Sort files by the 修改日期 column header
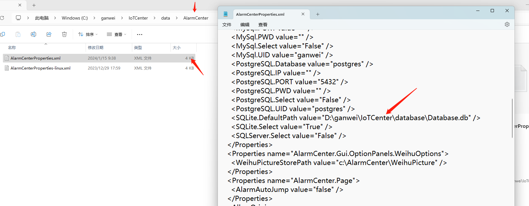 pyautogui.click(x=96, y=47)
